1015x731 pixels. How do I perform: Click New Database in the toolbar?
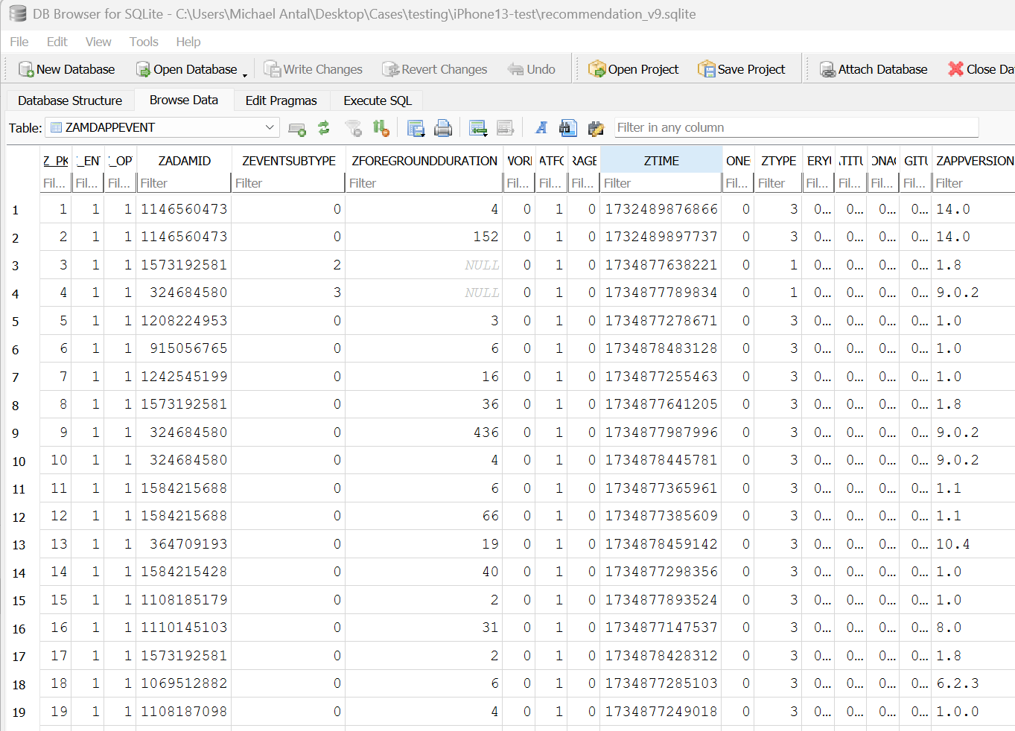67,69
